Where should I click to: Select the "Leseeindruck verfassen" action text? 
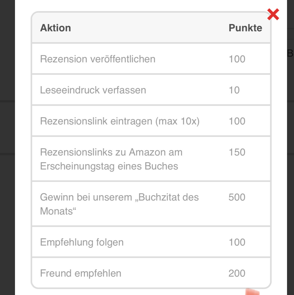[x=93, y=90]
